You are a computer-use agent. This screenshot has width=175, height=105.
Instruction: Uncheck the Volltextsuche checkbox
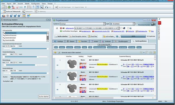click(57, 28)
